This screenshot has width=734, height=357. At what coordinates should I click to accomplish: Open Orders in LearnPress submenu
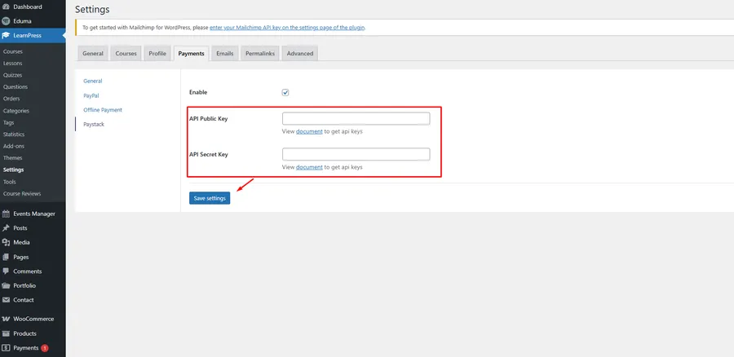click(x=11, y=99)
